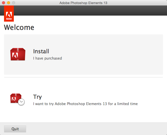Click the clock badge on the Try icon
Screen dimensions: 167x135
click(21, 102)
